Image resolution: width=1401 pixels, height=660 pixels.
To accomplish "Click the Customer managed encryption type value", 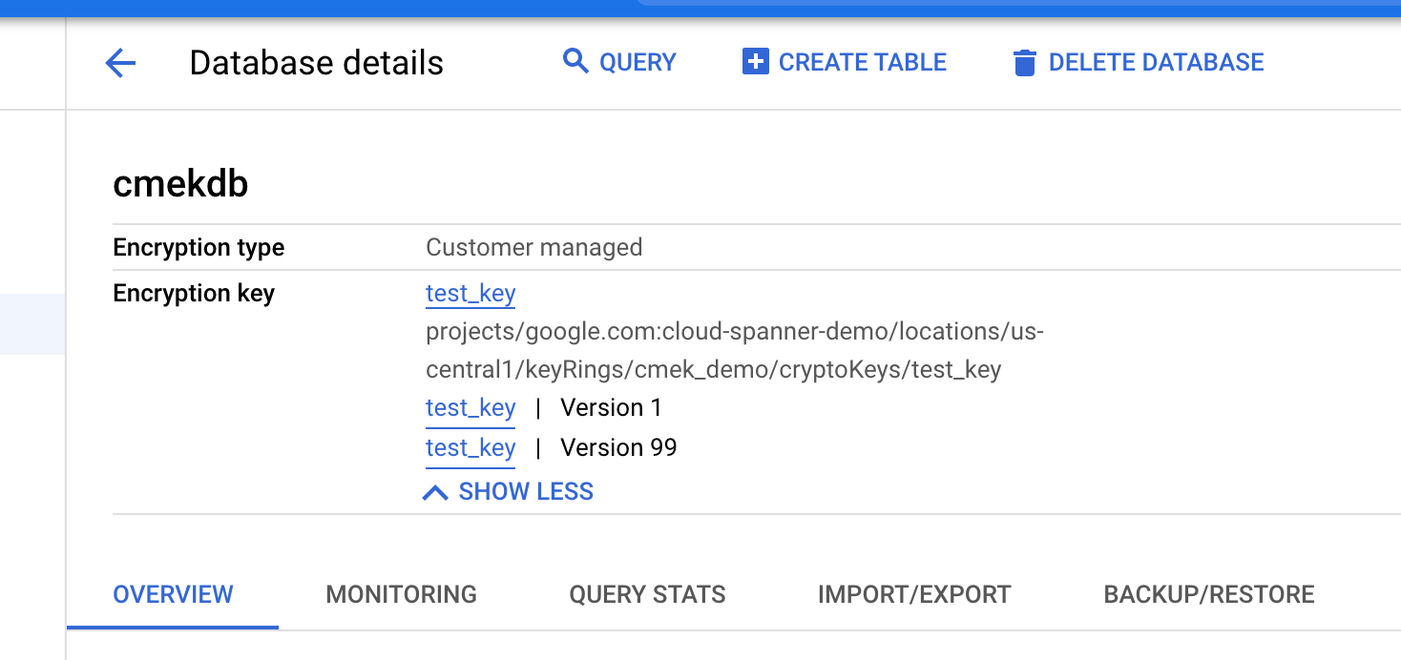I will (x=533, y=247).
